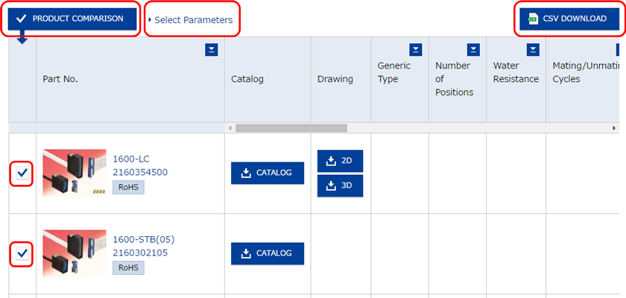Open the Select Parameters link
Screen dimensions: 626x298
[x=192, y=20]
